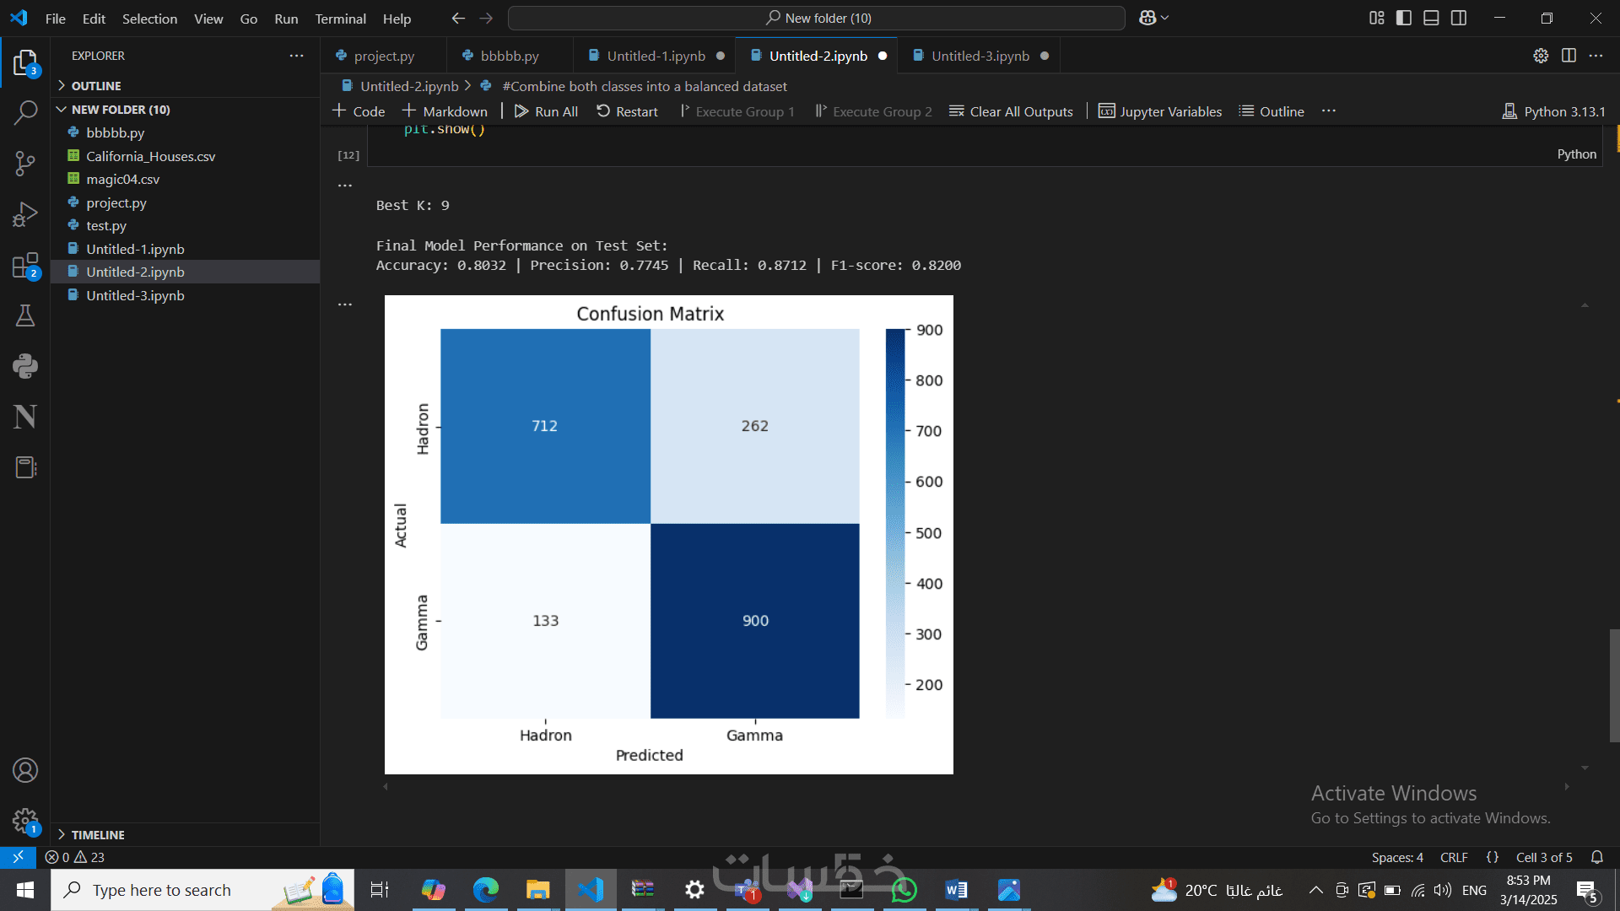Open the Python extension sidebar view
Viewport: 1620px width, 911px height.
coord(25,366)
